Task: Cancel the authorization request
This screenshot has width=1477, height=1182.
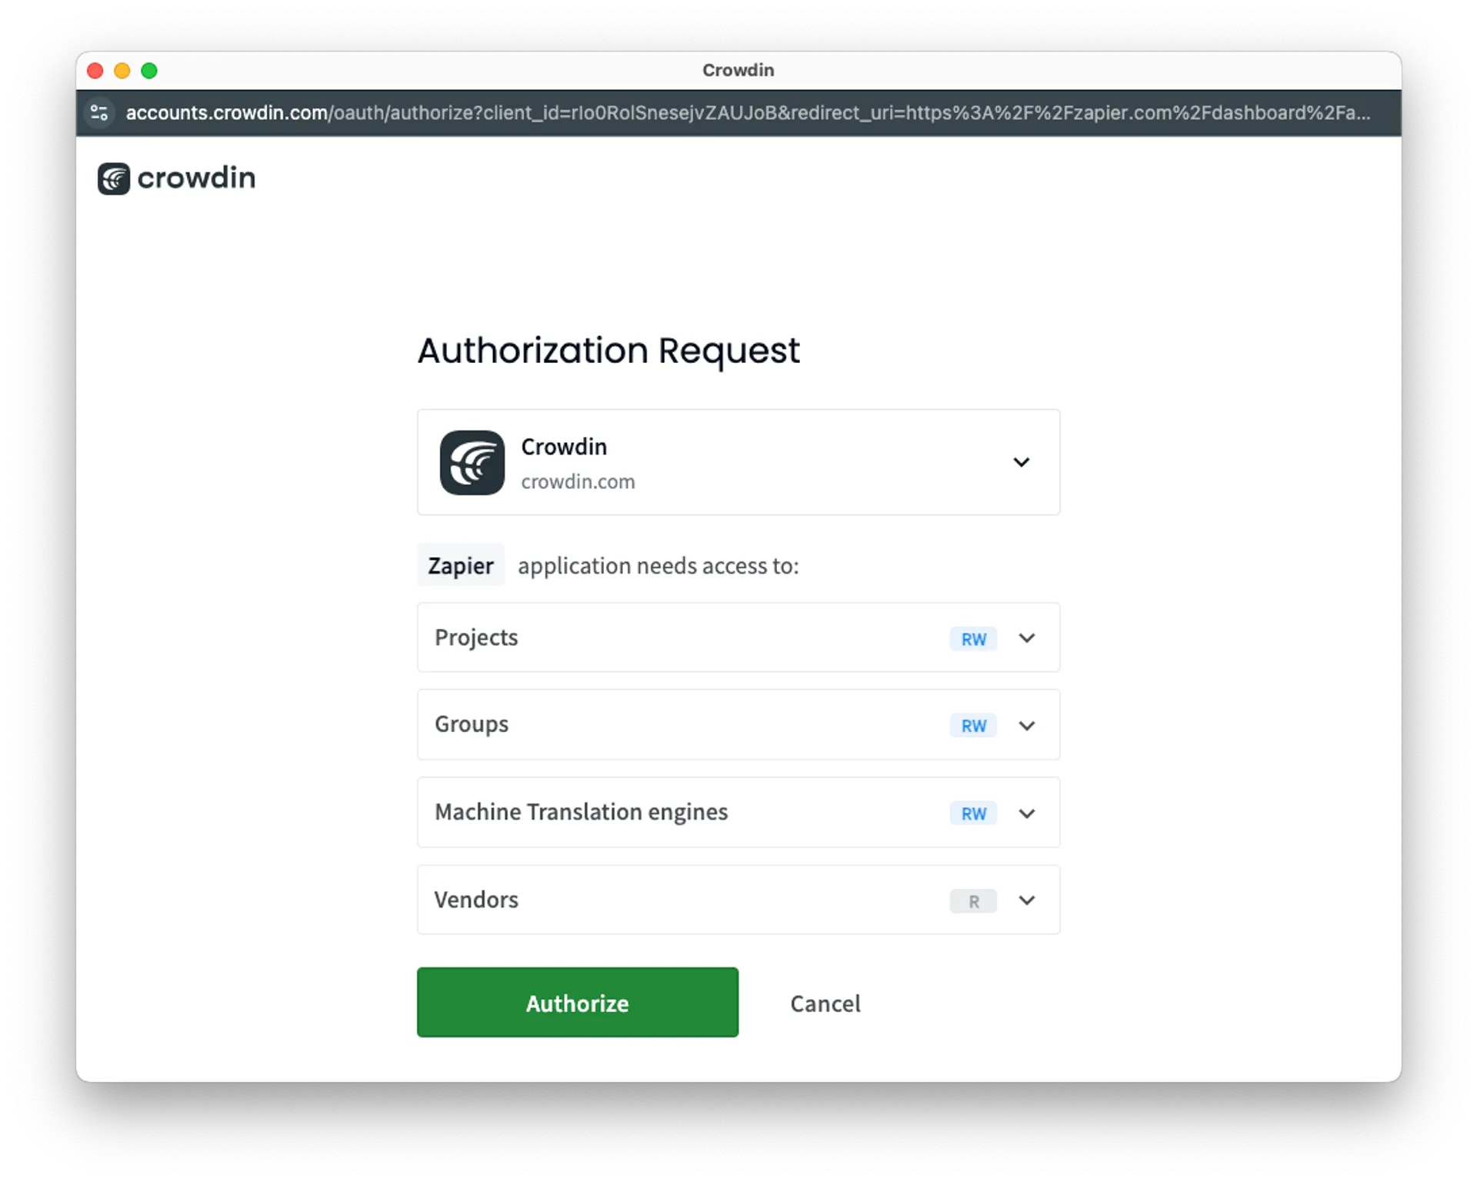Action: [x=825, y=1003]
